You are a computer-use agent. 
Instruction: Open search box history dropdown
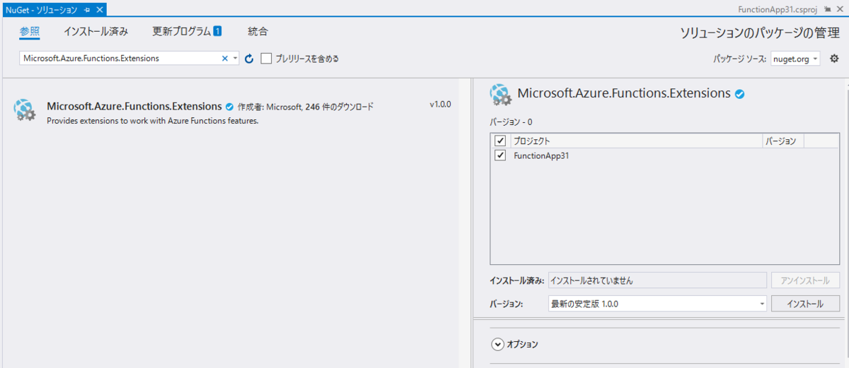coord(235,59)
